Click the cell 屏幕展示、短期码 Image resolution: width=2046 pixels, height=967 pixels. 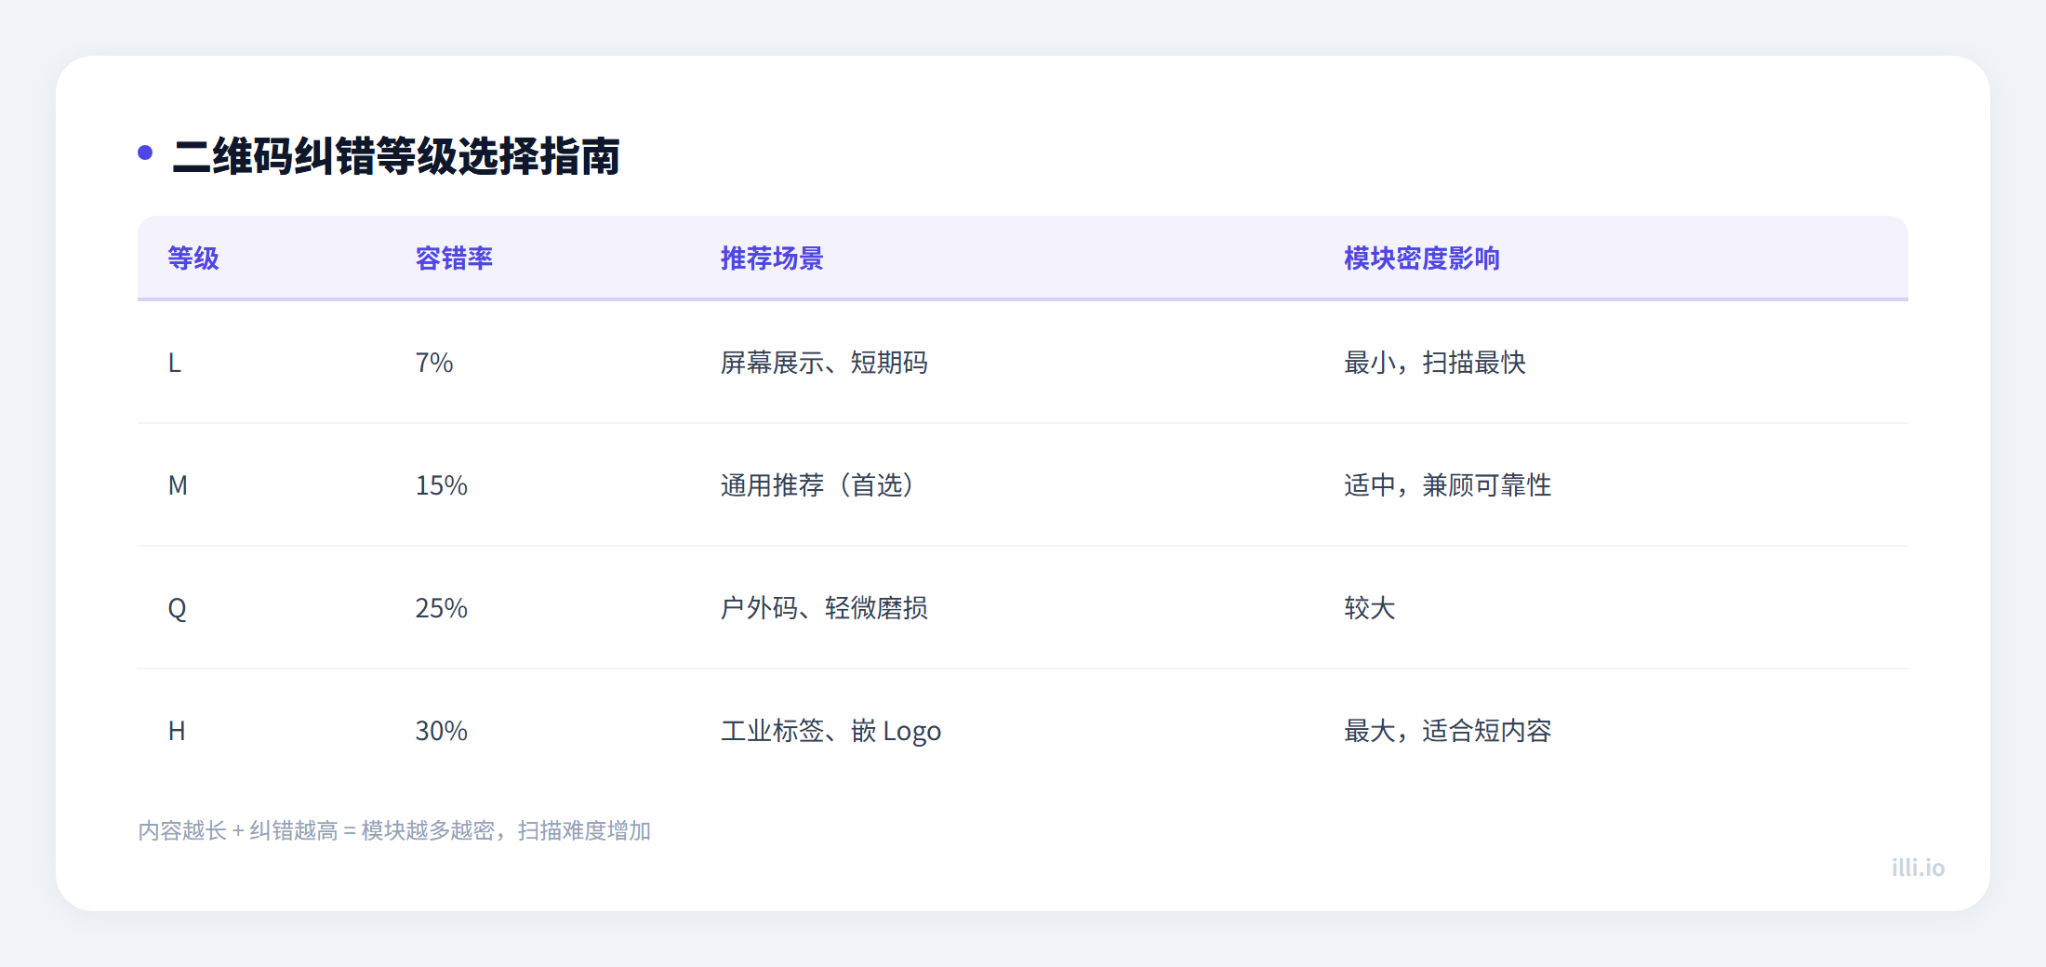tap(824, 363)
